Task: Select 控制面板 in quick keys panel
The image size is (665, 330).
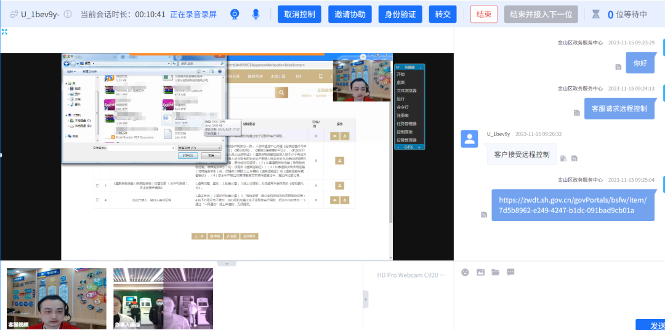Action: pyautogui.click(x=404, y=132)
